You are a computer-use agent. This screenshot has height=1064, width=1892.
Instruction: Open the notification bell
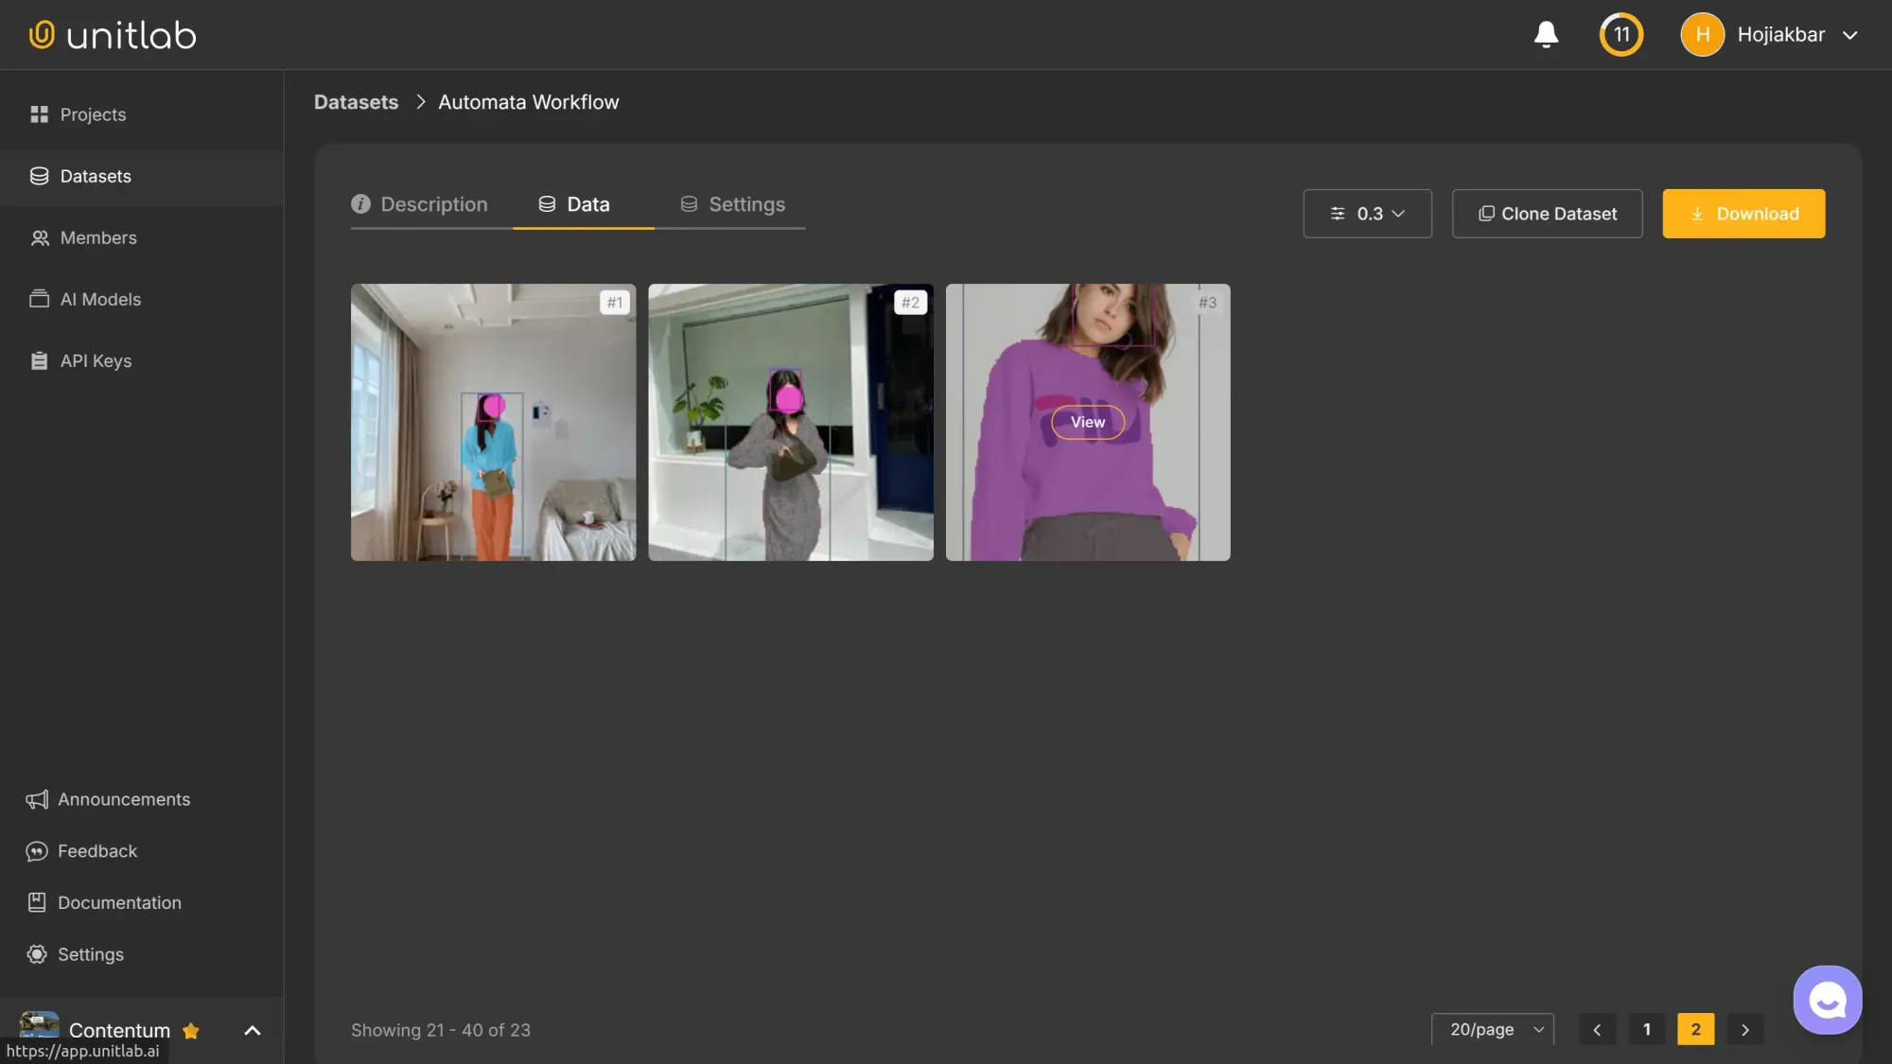[1546, 34]
